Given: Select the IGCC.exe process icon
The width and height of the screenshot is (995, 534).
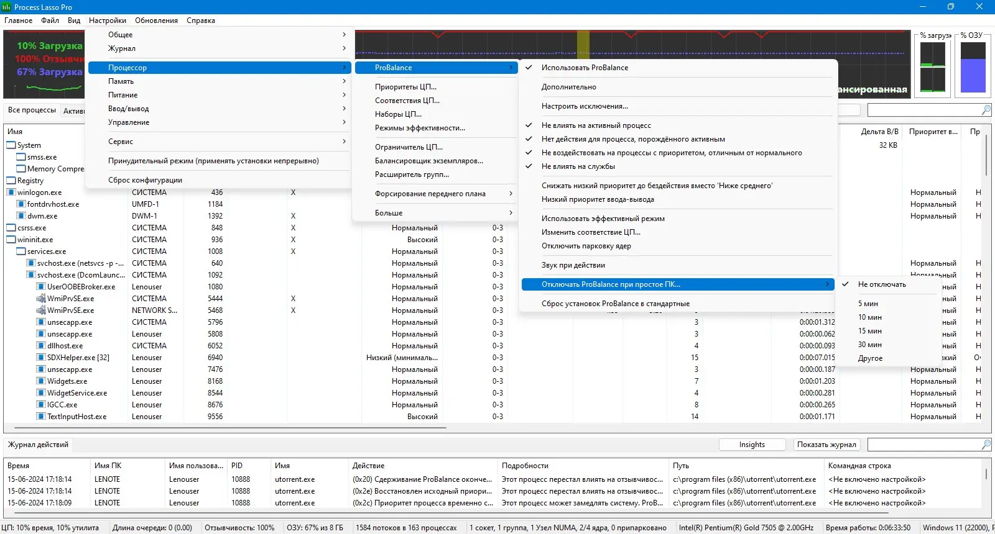Looking at the screenshot, I should 41,405.
